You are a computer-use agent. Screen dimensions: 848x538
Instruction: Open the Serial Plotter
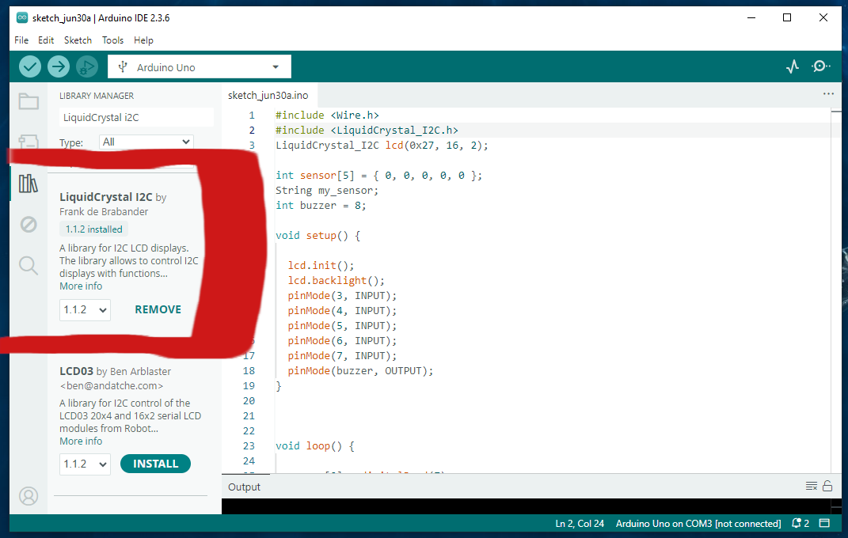pyautogui.click(x=793, y=66)
